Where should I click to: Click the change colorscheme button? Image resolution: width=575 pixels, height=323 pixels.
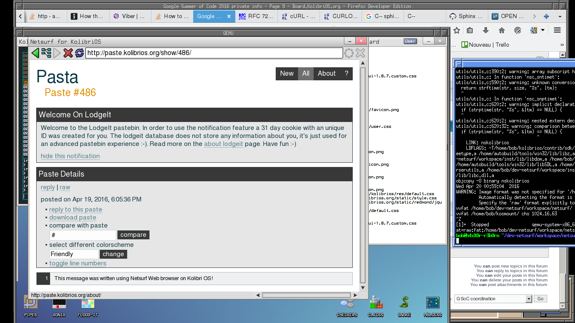tap(113, 254)
